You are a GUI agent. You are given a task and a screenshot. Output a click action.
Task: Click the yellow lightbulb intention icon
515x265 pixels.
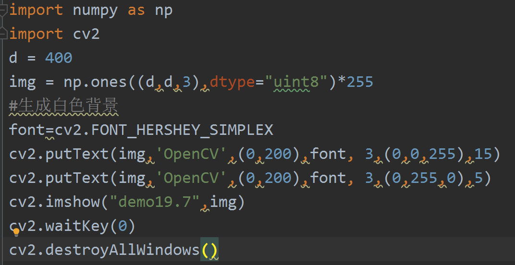(x=16, y=232)
